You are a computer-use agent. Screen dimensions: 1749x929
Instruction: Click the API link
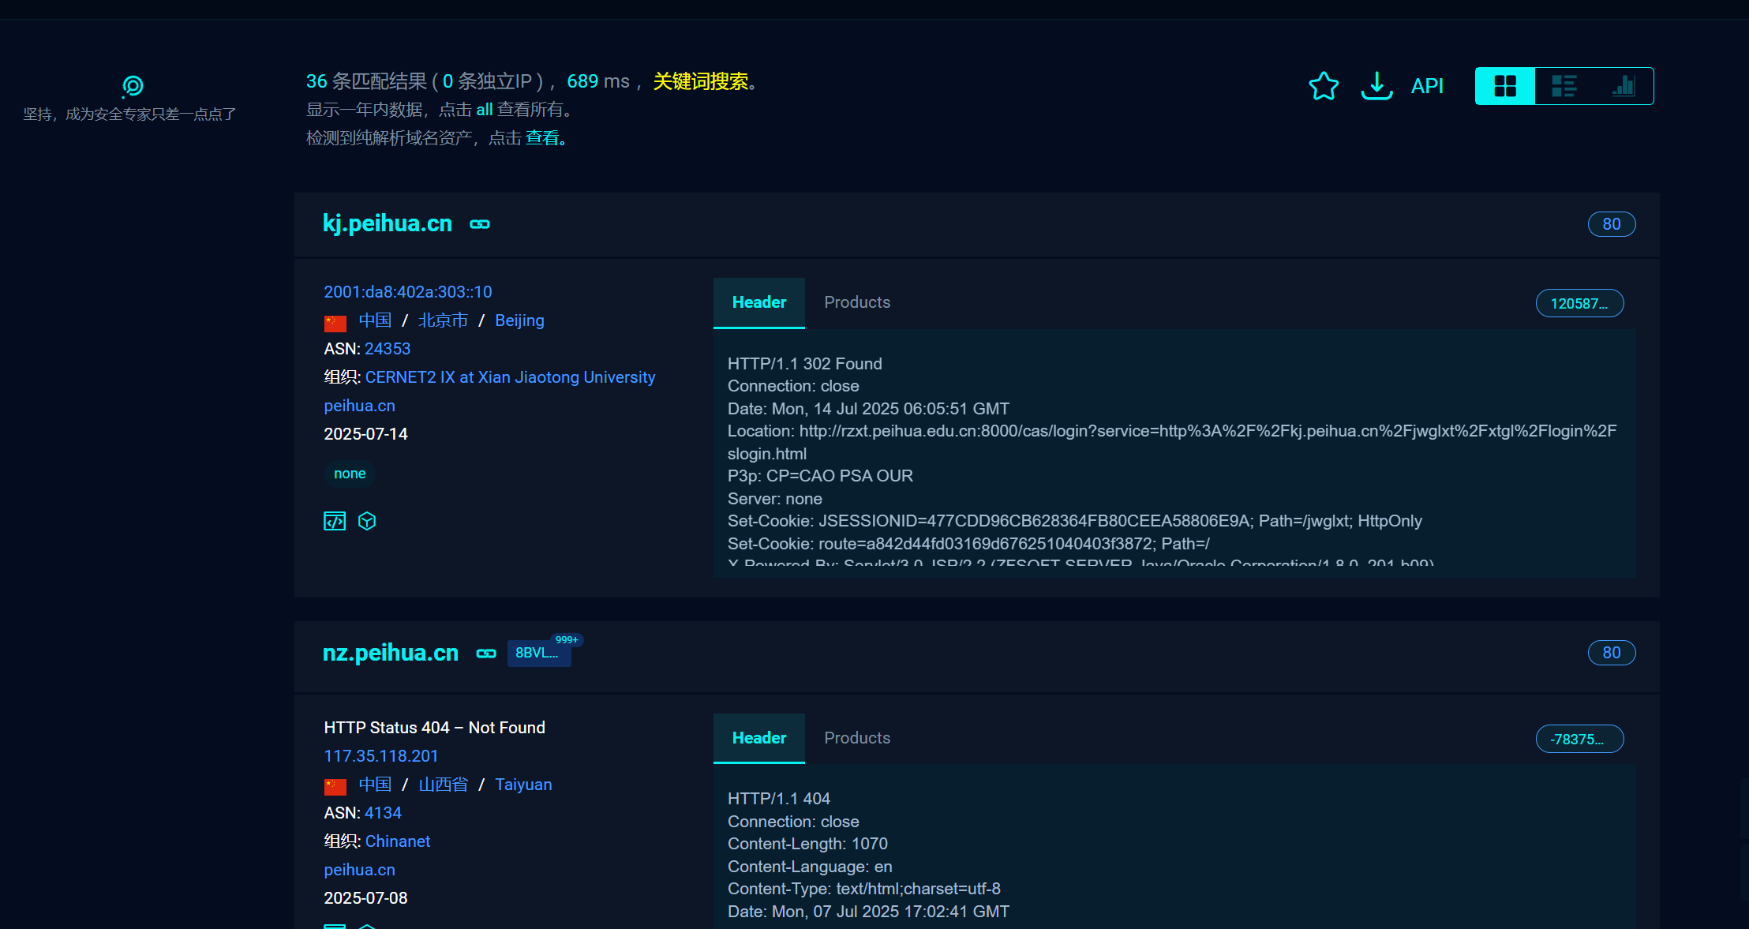(x=1427, y=86)
